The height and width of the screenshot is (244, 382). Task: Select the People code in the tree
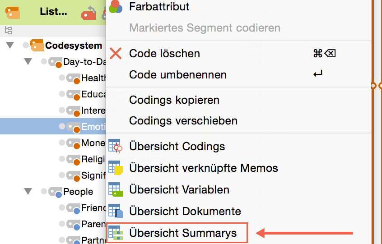(78, 192)
